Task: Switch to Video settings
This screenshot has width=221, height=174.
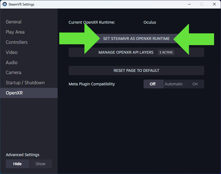Action: click(x=12, y=52)
